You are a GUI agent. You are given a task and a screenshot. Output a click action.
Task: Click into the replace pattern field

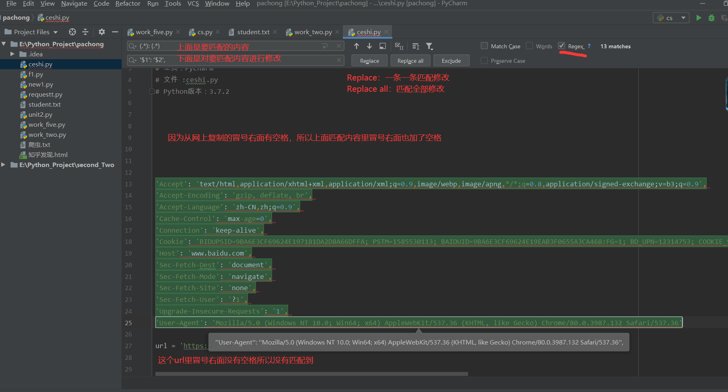pyautogui.click(x=235, y=60)
